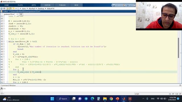Open PowerPoint from the taskbar
This screenshot has height=102, width=182.
coord(117,99)
